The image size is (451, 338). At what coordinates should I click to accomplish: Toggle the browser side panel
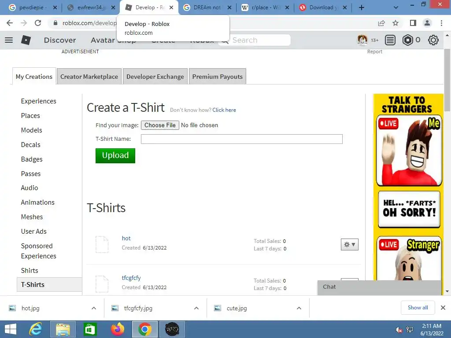pyautogui.click(x=413, y=23)
